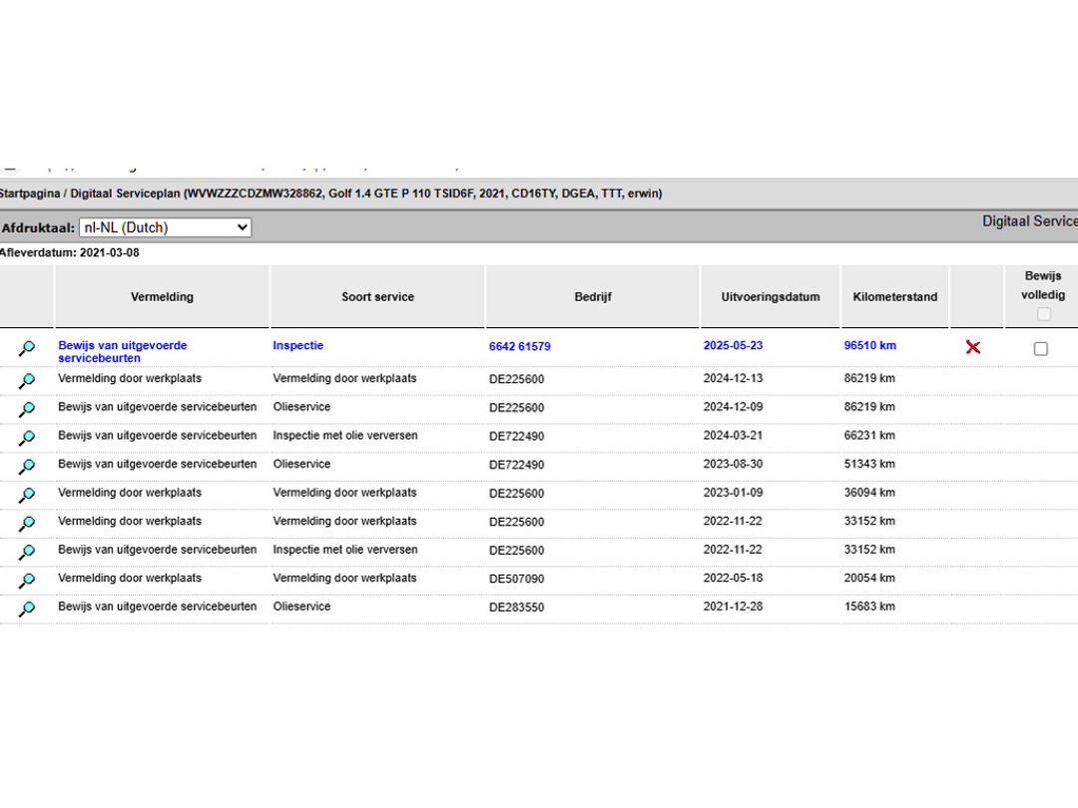Select the '2023-01-09' date cell
Image resolution: width=1078 pixels, height=808 pixels.
733,493
